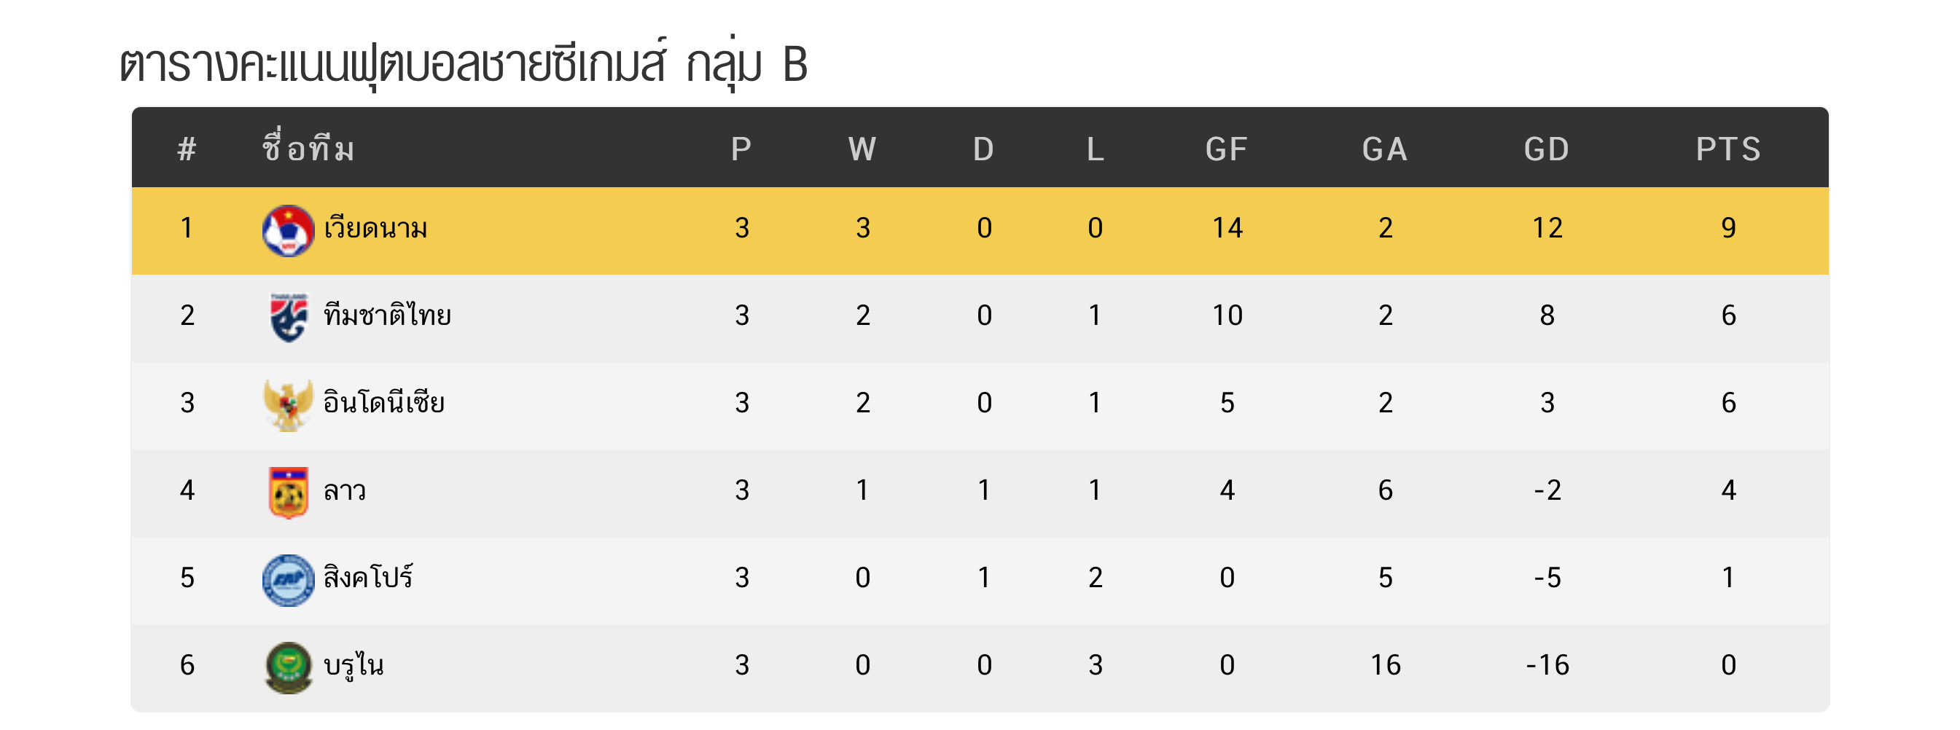The height and width of the screenshot is (730, 1960).
Task: Click the GF column header
Action: [x=1226, y=149]
